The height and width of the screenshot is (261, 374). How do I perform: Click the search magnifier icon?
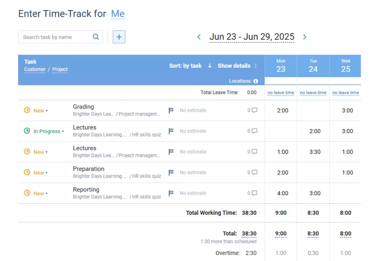[96, 37]
